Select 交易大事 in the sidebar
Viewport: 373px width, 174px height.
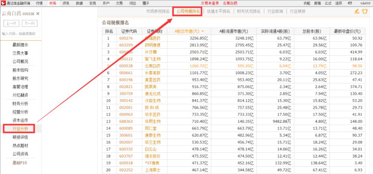[x=20, y=53]
